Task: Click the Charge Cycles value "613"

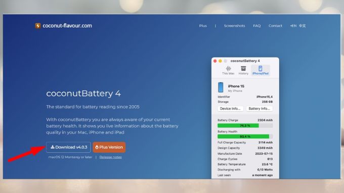Action: pyautogui.click(x=270, y=159)
